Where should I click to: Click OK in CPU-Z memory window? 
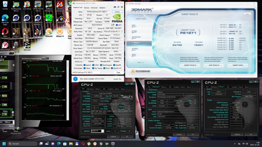tap(251, 135)
